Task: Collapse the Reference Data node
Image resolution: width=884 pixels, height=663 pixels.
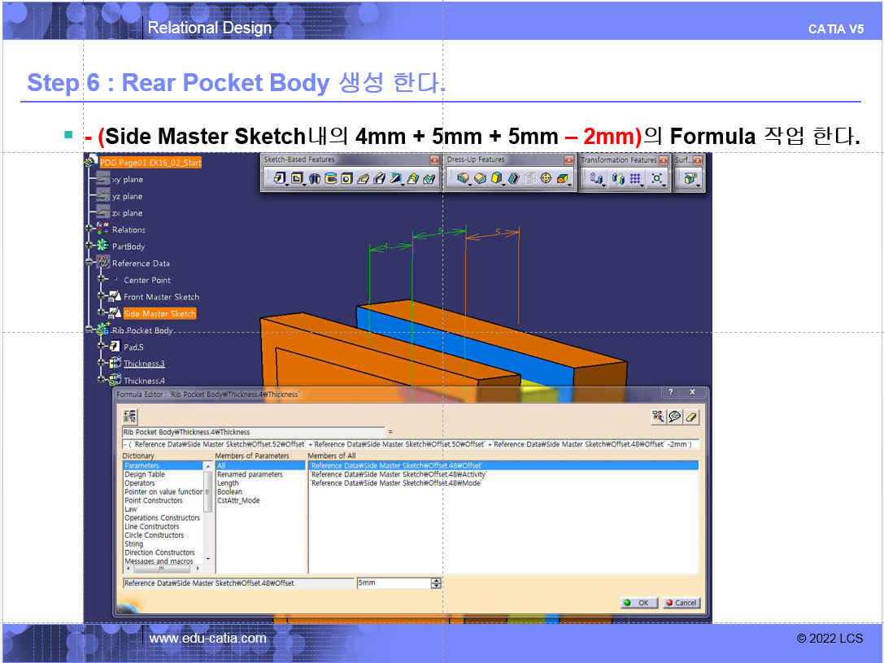Action: [89, 263]
